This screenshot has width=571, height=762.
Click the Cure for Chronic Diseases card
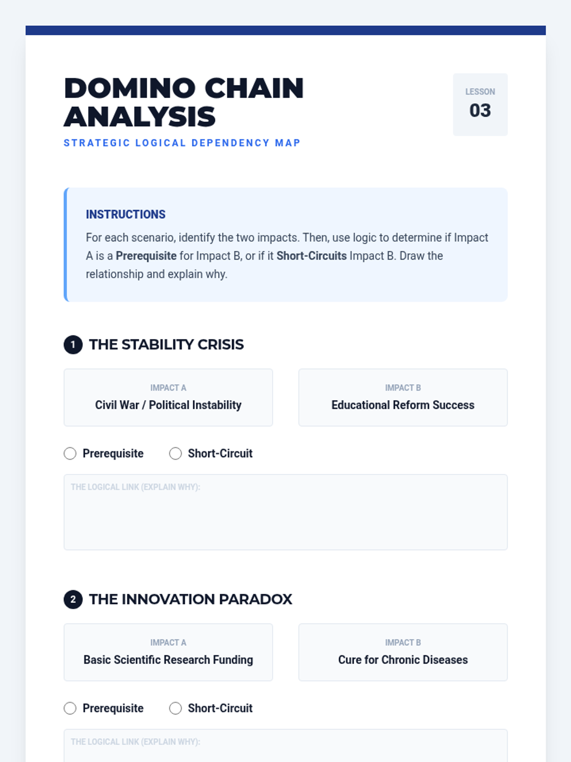point(403,652)
